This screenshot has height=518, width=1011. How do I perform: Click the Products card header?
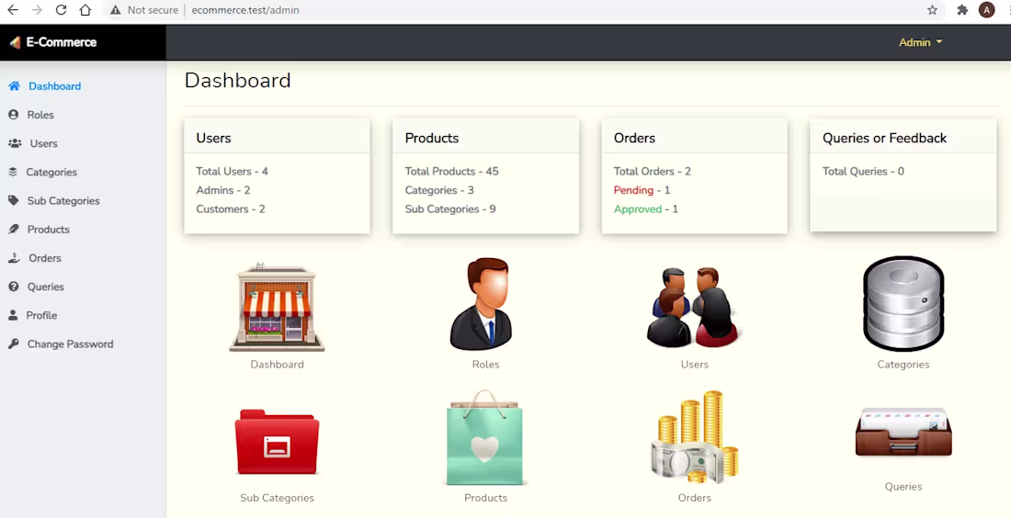[485, 138]
